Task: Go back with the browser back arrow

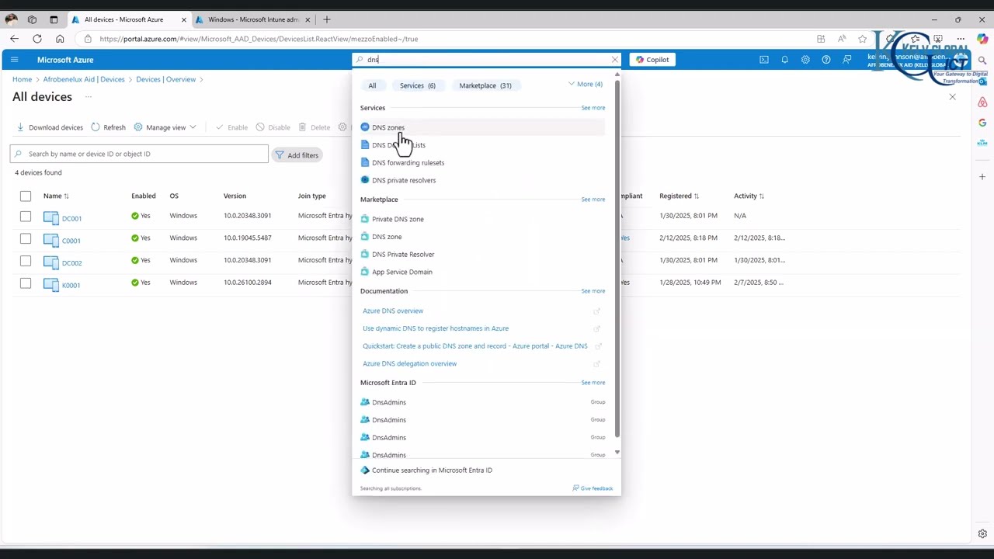Action: pos(15,39)
